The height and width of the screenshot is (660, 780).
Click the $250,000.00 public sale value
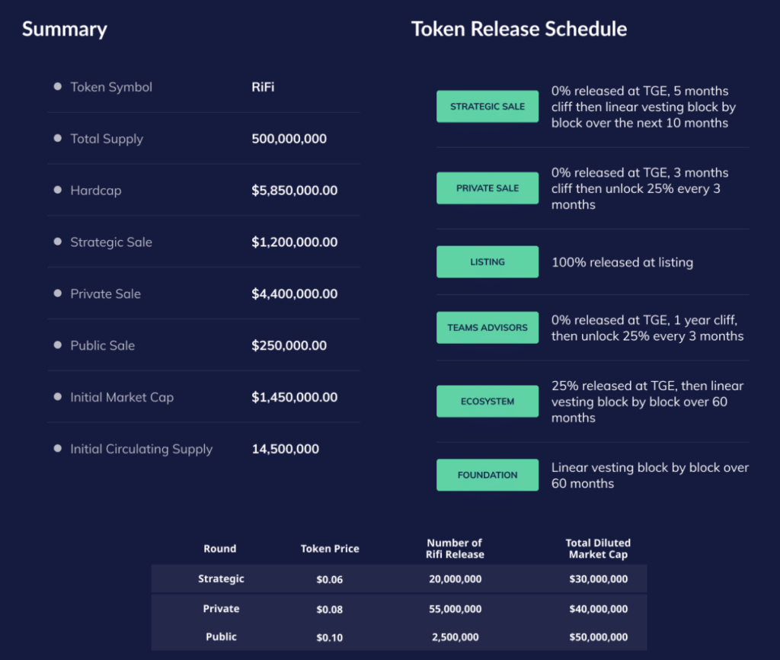(x=289, y=346)
